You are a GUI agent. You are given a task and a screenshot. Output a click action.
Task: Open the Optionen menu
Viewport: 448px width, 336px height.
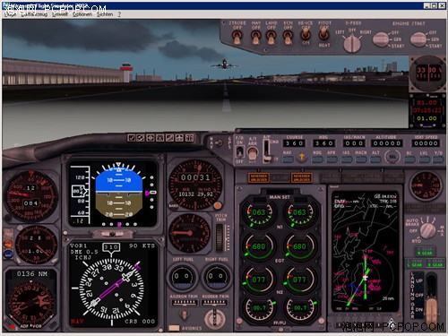click(x=82, y=14)
